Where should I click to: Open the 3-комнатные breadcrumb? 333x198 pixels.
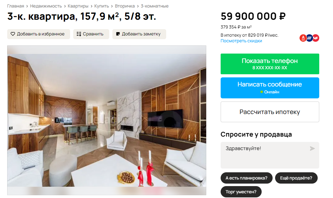coord(155,6)
